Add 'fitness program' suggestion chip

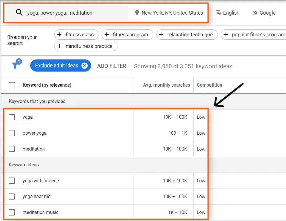coord(127,35)
